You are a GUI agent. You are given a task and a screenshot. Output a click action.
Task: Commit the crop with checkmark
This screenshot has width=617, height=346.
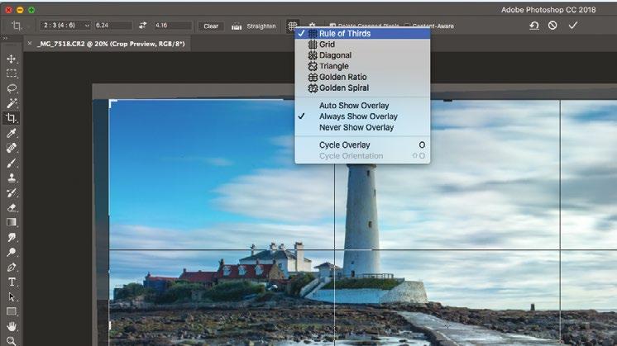point(573,26)
